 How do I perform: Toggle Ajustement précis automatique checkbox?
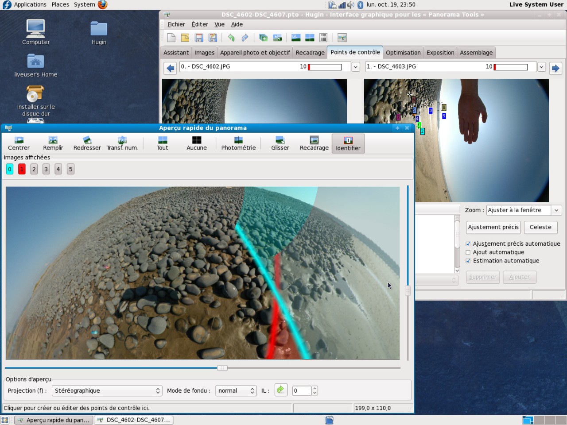468,244
